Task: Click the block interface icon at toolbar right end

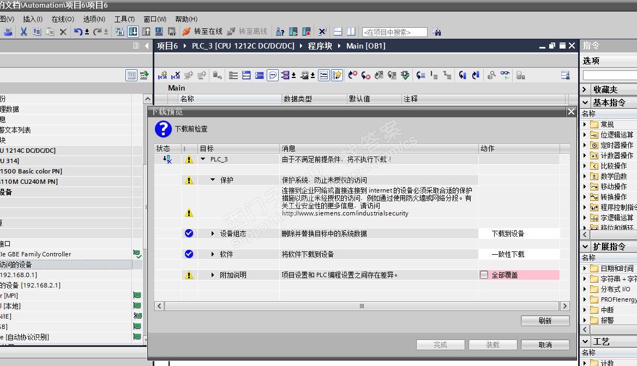Action: point(565,75)
